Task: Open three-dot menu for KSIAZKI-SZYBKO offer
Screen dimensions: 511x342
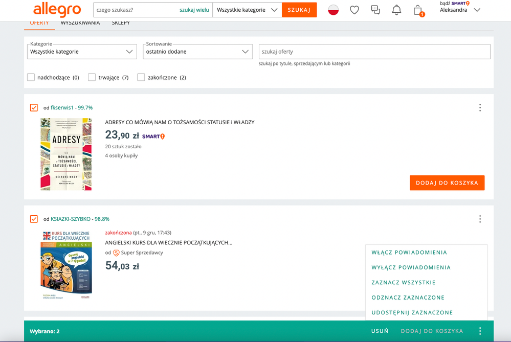Action: [480, 219]
